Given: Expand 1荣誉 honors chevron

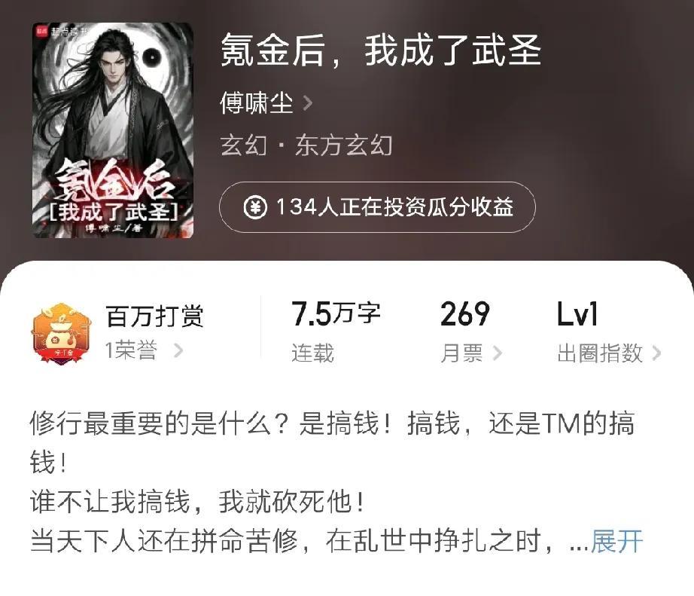Looking at the screenshot, I should (178, 350).
